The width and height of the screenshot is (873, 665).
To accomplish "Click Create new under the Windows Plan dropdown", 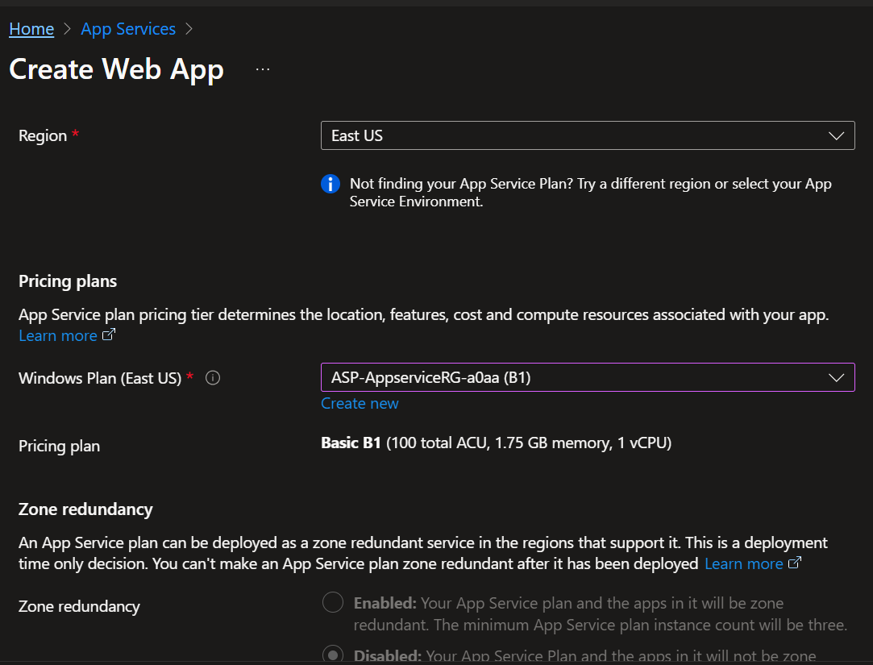I will pyautogui.click(x=360, y=403).
